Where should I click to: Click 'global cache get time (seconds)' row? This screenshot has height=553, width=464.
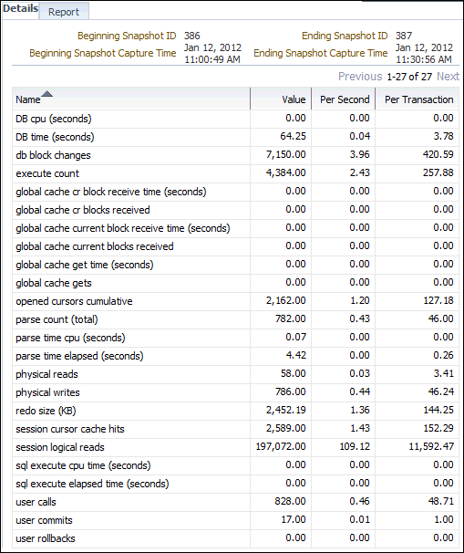[85, 265]
